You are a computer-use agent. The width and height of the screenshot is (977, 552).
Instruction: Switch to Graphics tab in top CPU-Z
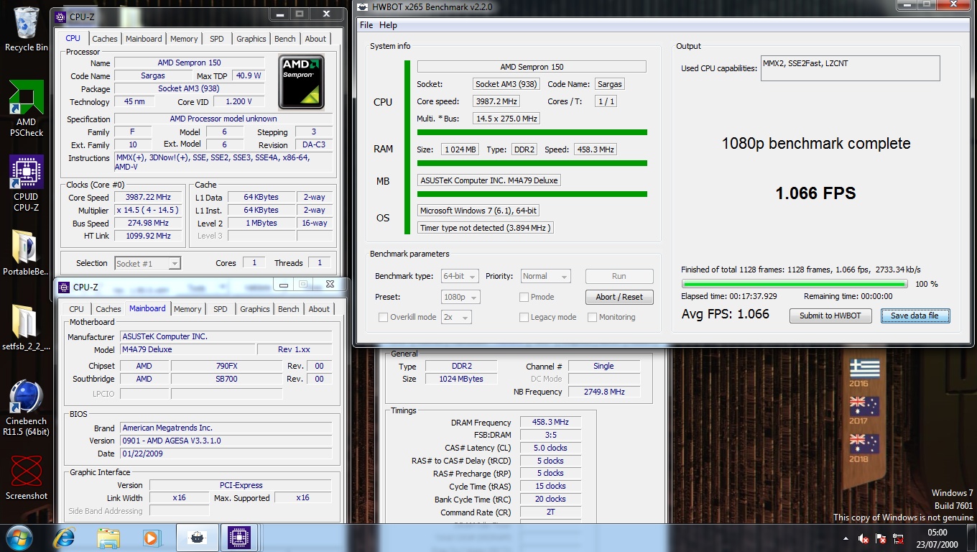click(251, 39)
